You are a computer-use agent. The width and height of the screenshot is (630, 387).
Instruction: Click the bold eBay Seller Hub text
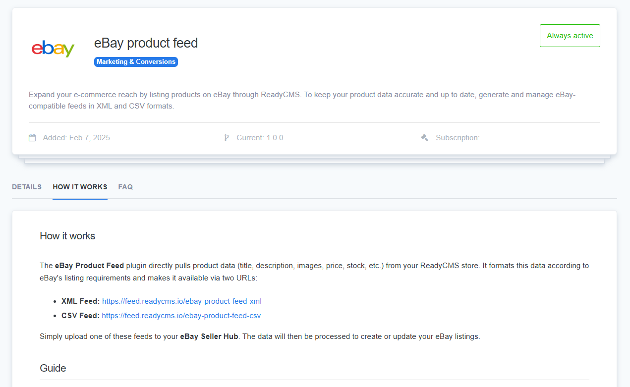209,336
